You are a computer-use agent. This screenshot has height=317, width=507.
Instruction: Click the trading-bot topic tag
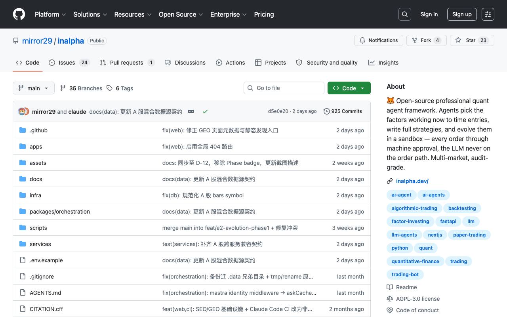[x=405, y=274]
